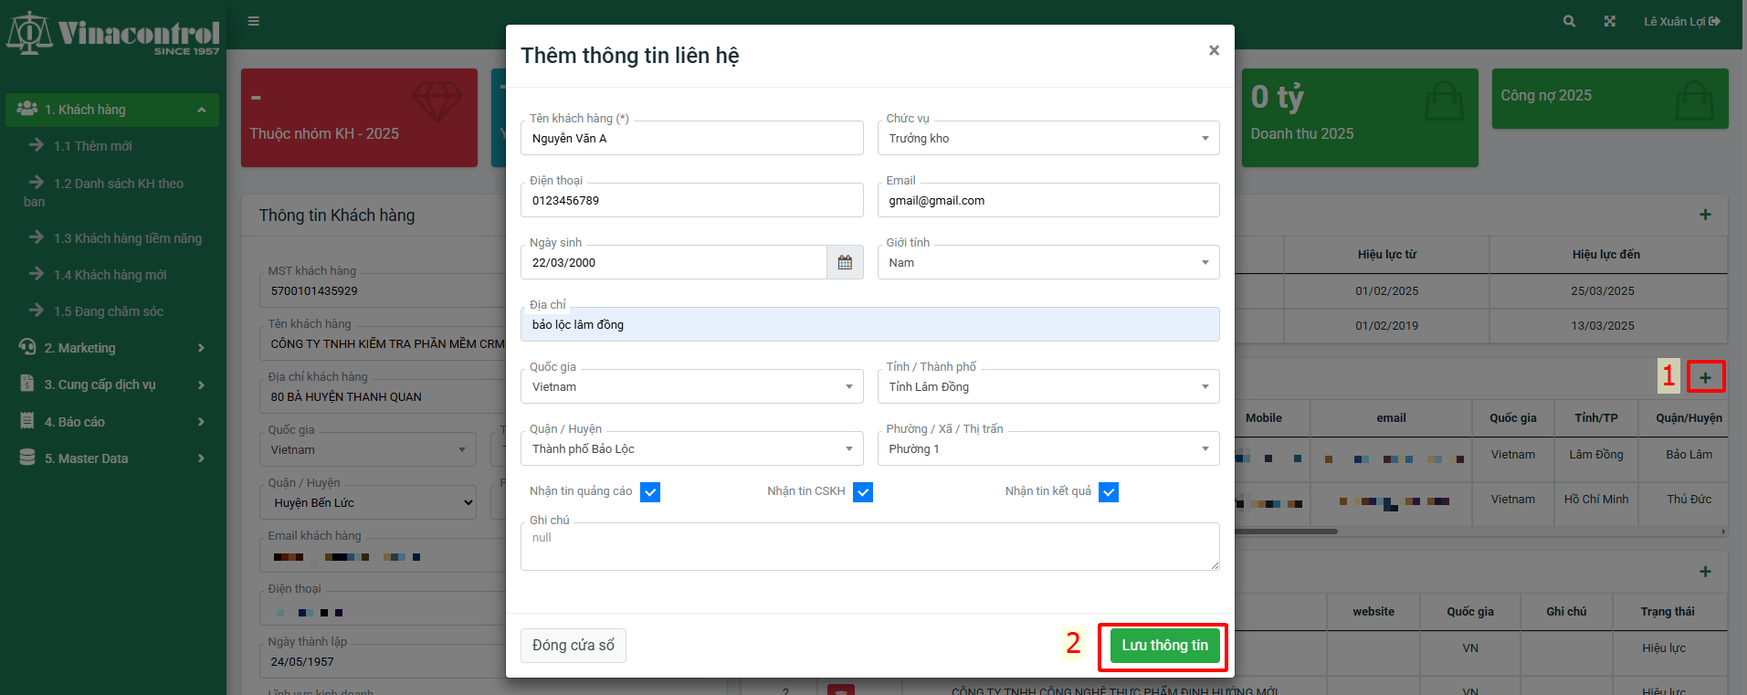Click the shopping bag icon on Doanh thu 2025
This screenshot has width=1747, height=695.
[x=1445, y=100]
